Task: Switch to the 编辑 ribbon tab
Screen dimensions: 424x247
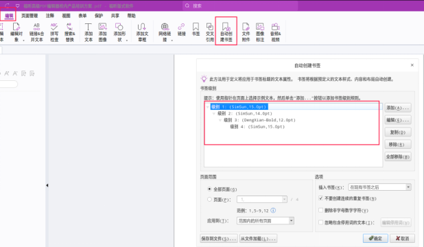Action: tap(9, 16)
